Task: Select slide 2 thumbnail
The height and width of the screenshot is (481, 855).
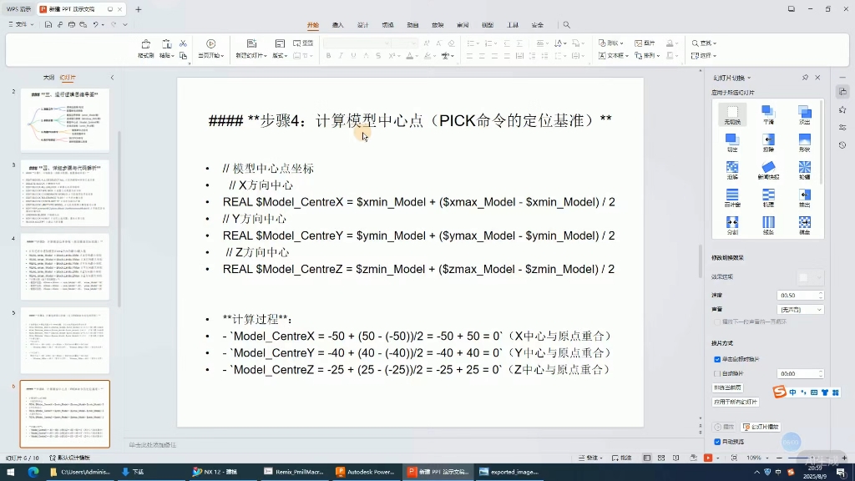Action: pyautogui.click(x=65, y=120)
